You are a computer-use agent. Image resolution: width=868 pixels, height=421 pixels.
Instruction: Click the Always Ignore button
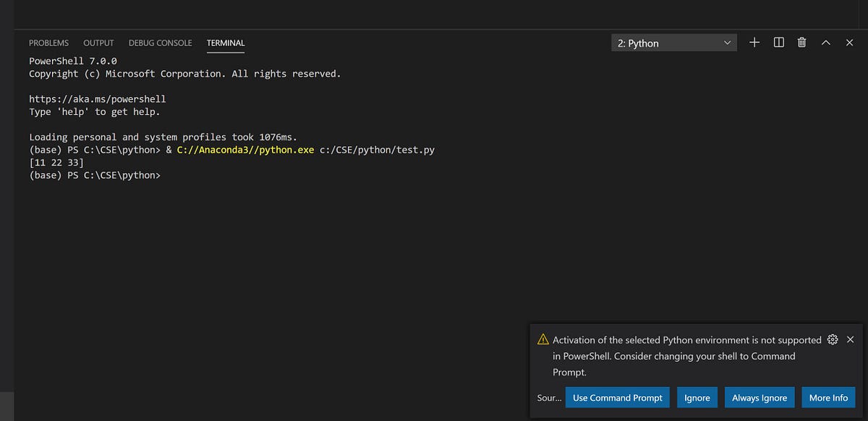point(759,397)
